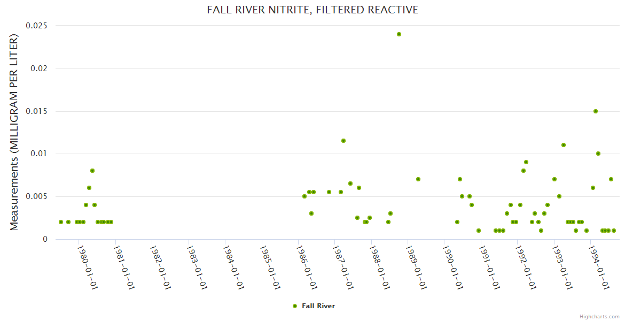Click the y-axis title Measurements label
Viewport: 625px width, 321px height.
point(14,133)
